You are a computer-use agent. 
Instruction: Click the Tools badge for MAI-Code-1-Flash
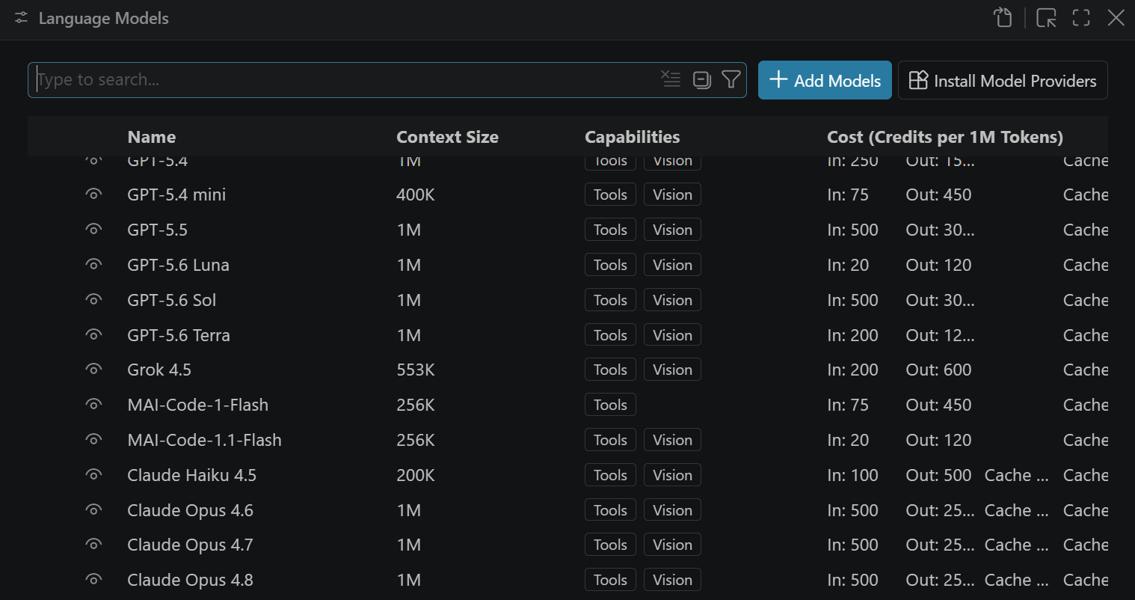tap(610, 405)
